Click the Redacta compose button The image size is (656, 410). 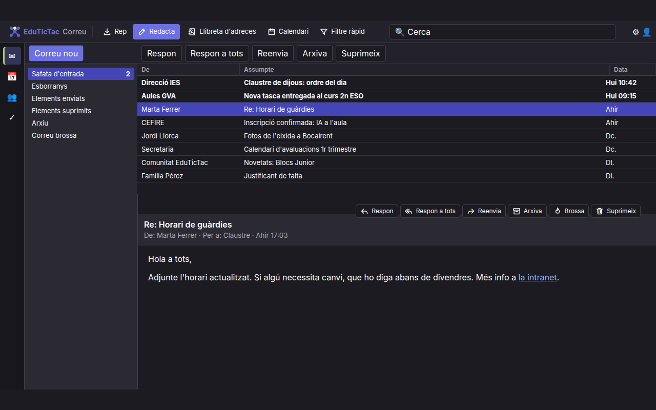click(156, 32)
